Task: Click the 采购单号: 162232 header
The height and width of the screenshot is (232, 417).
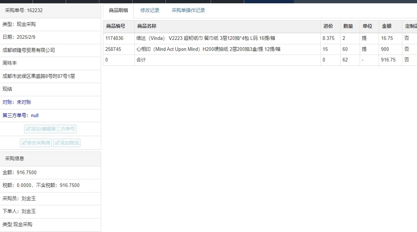Action: coord(50,10)
